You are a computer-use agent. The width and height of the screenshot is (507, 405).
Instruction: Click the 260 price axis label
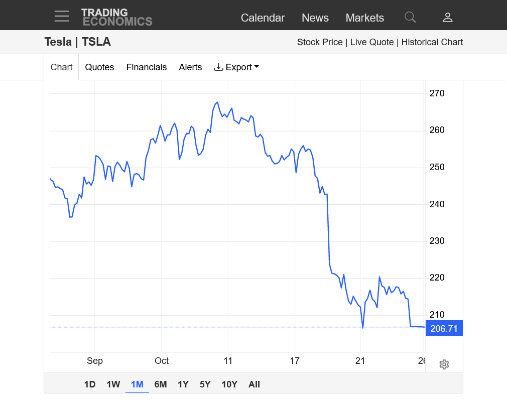coord(437,130)
